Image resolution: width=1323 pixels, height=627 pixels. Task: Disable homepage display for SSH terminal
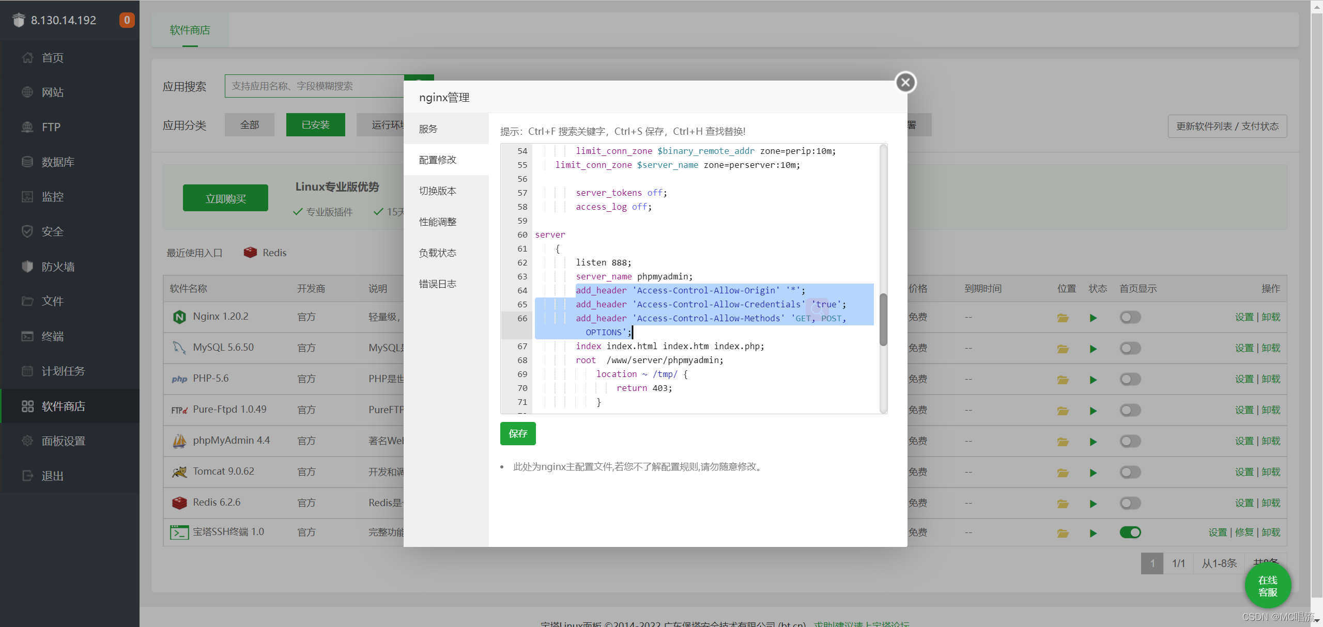pos(1130,532)
